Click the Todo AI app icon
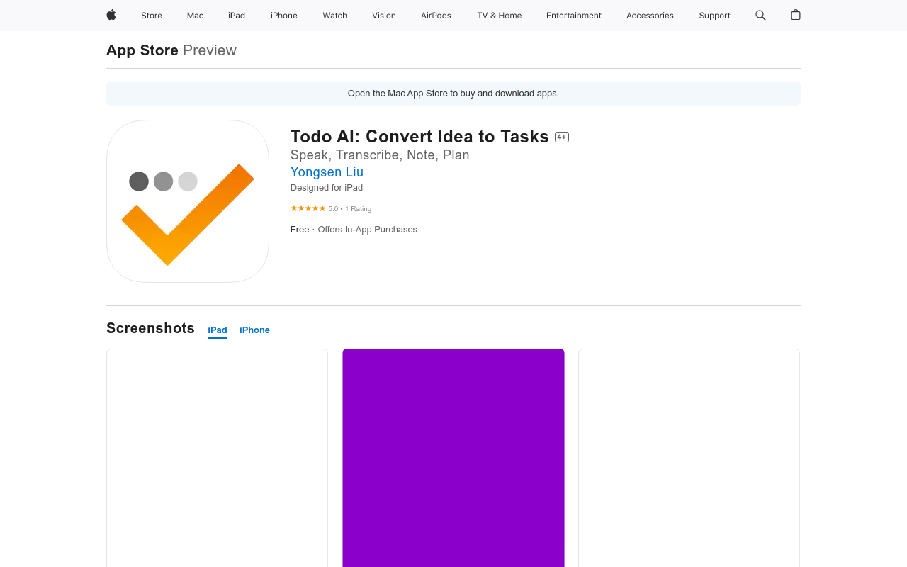 [x=188, y=201]
